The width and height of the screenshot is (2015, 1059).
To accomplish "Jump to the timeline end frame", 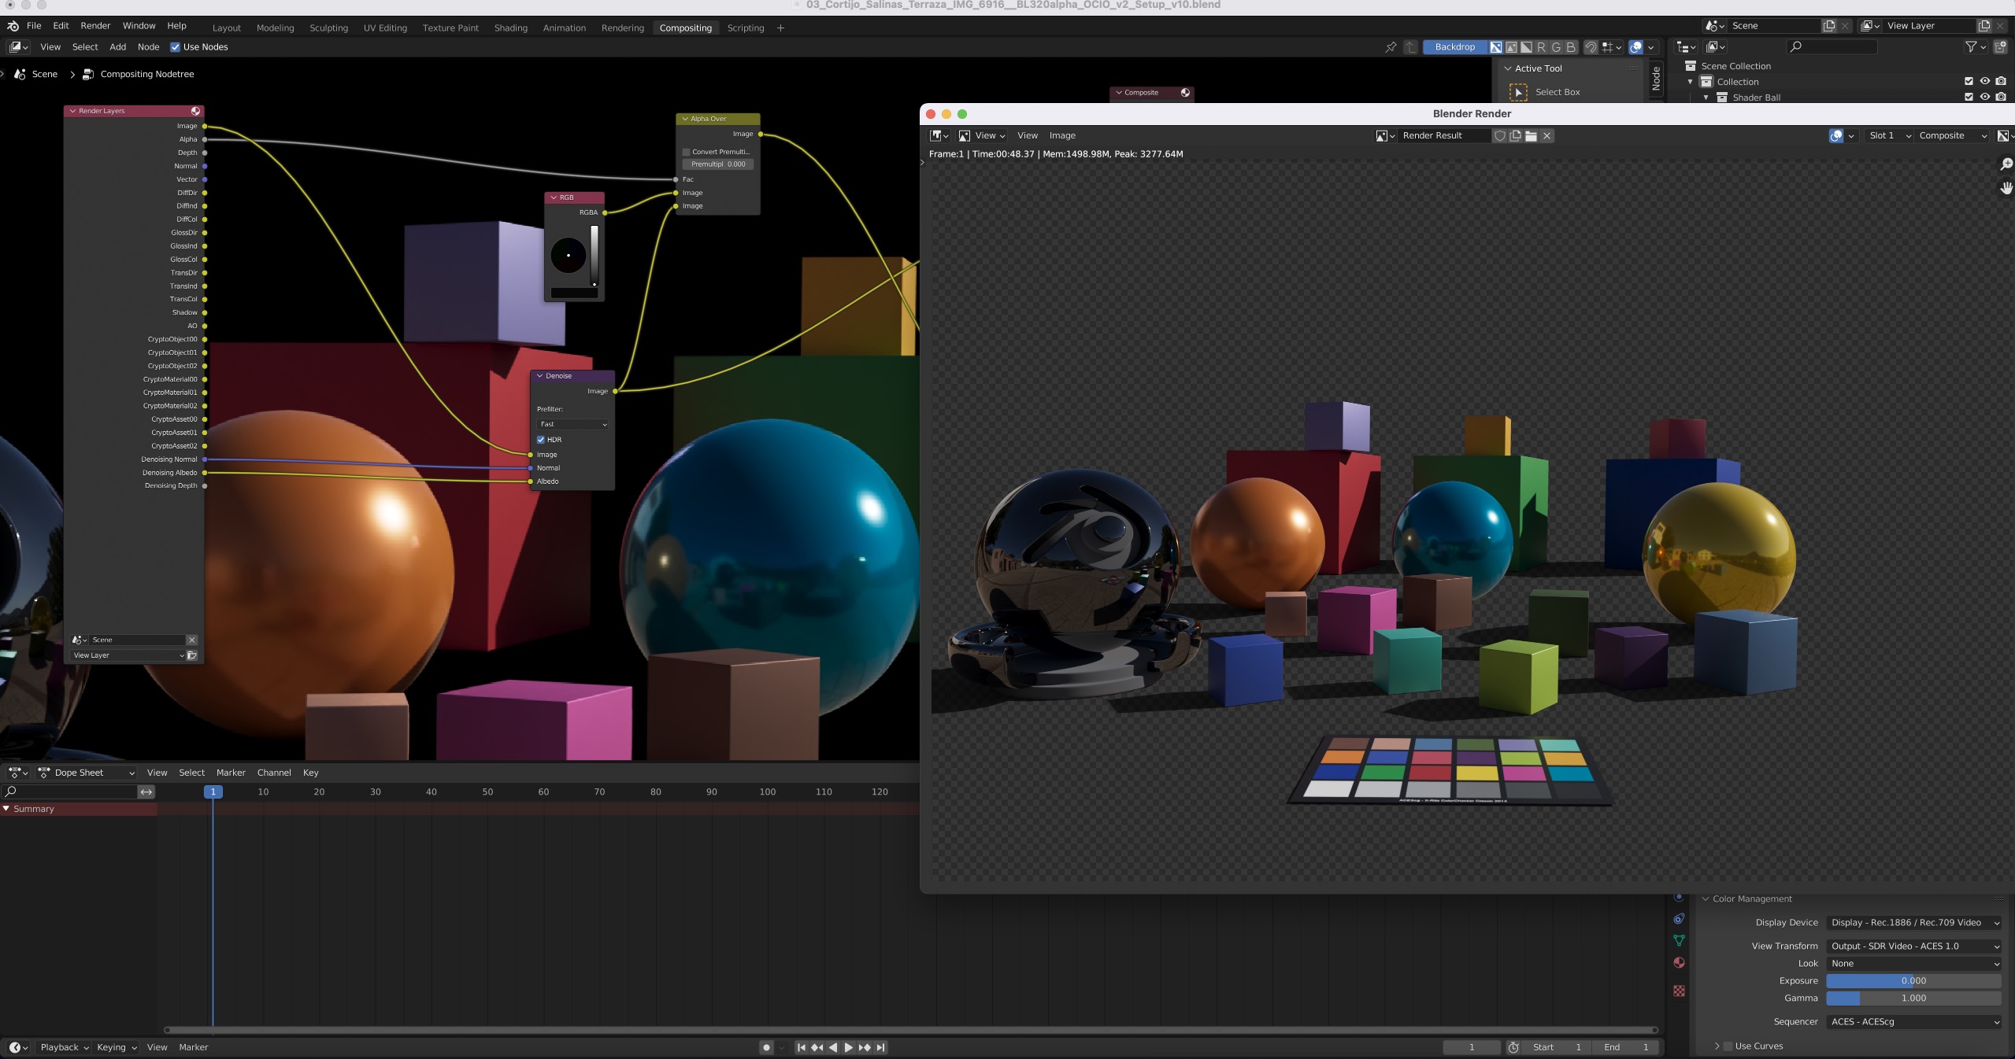I will point(880,1047).
